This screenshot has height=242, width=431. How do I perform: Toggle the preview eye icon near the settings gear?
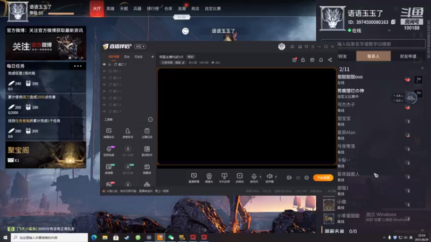298,178
